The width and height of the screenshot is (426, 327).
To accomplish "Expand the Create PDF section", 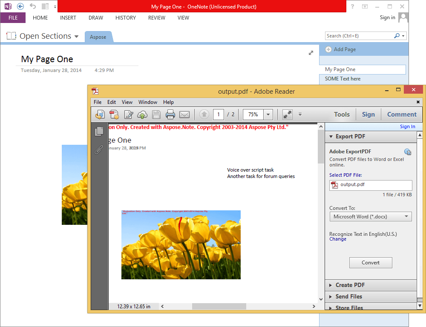I will click(x=371, y=285).
